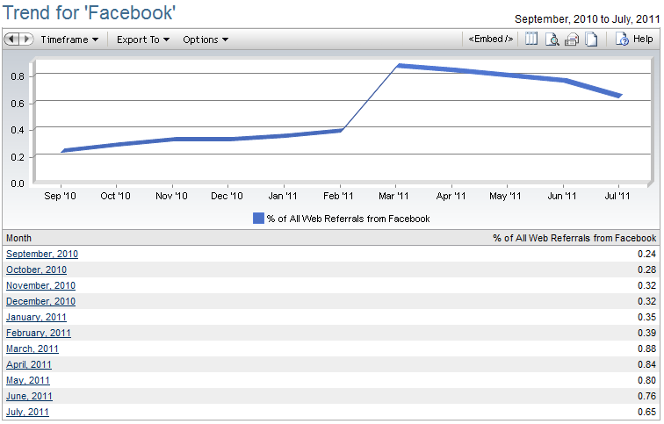Click the Mar '11 peak data point
This screenshot has width=664, height=424.
tap(398, 66)
